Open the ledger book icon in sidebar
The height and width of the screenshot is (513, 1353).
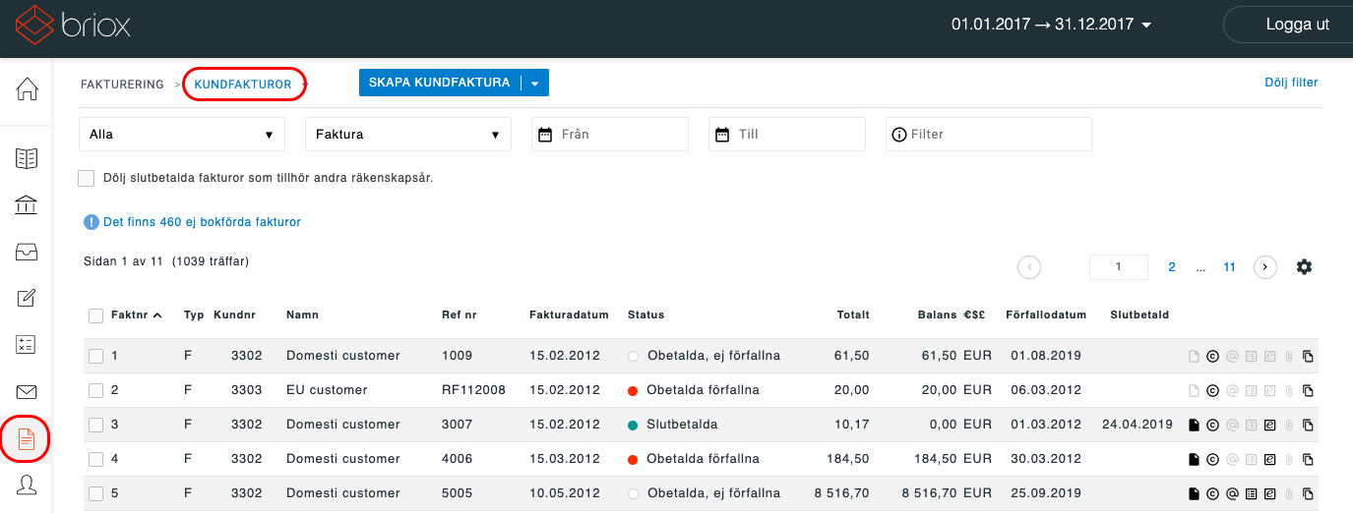point(27,158)
